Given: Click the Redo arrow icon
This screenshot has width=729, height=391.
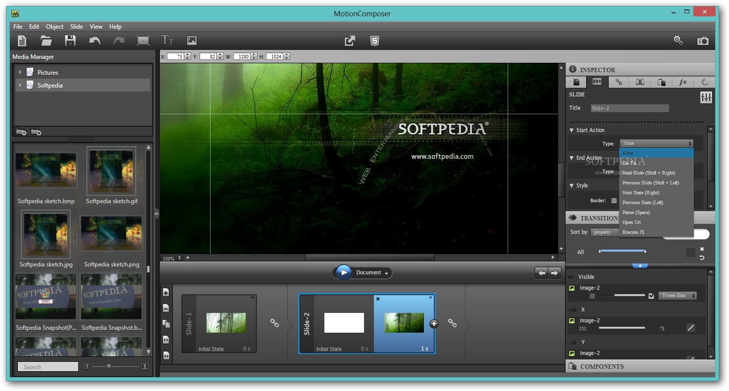Looking at the screenshot, I should click(119, 41).
